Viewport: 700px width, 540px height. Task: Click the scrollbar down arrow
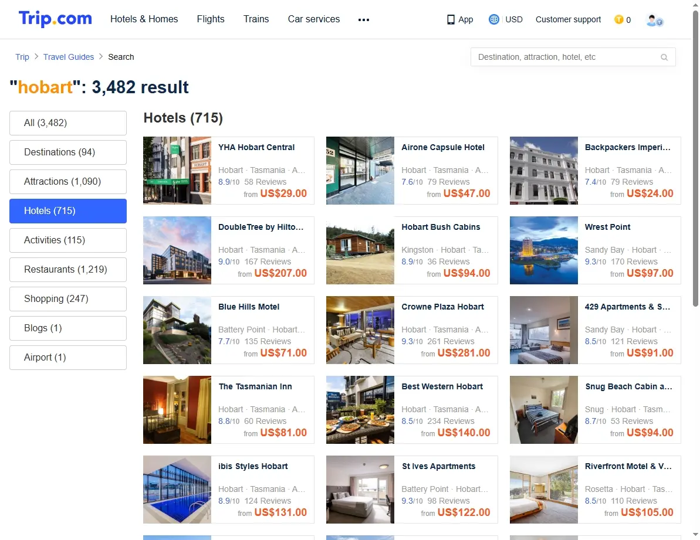click(x=695, y=535)
